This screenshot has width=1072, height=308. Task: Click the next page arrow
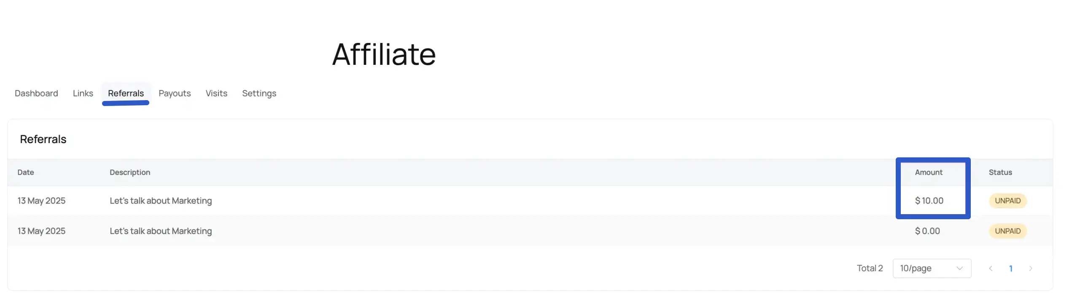1030,268
